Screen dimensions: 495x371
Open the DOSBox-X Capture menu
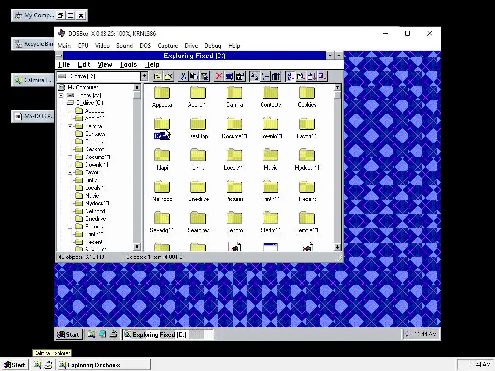point(168,46)
